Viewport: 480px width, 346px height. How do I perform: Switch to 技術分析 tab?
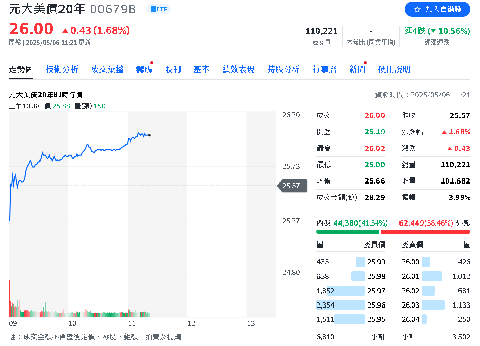62,69
